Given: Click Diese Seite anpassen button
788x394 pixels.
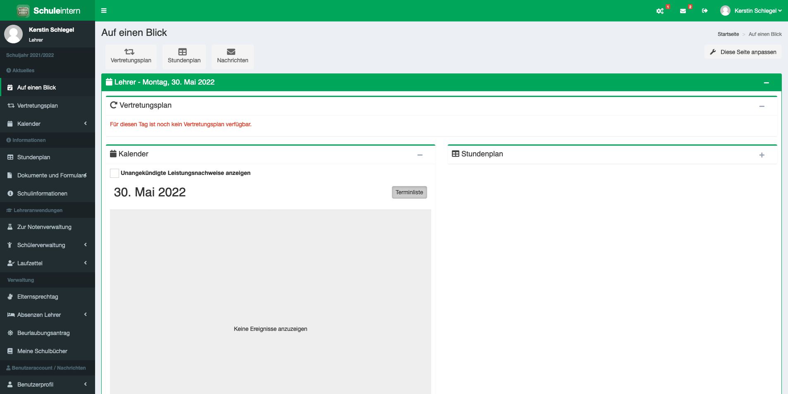Looking at the screenshot, I should click(743, 52).
